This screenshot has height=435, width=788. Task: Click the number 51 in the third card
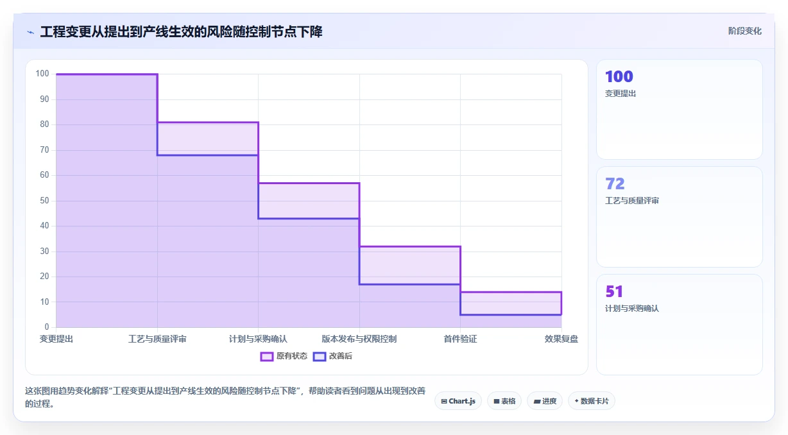tap(614, 291)
